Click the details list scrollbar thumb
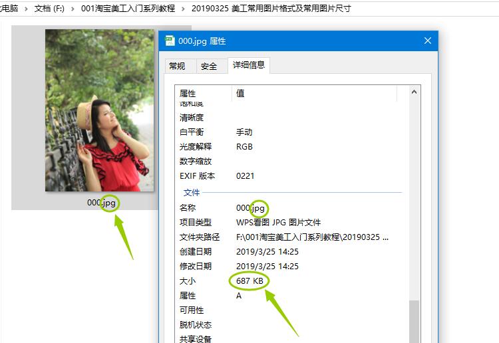Image resolution: width=499 pixels, height=343 pixels. pos(414,322)
